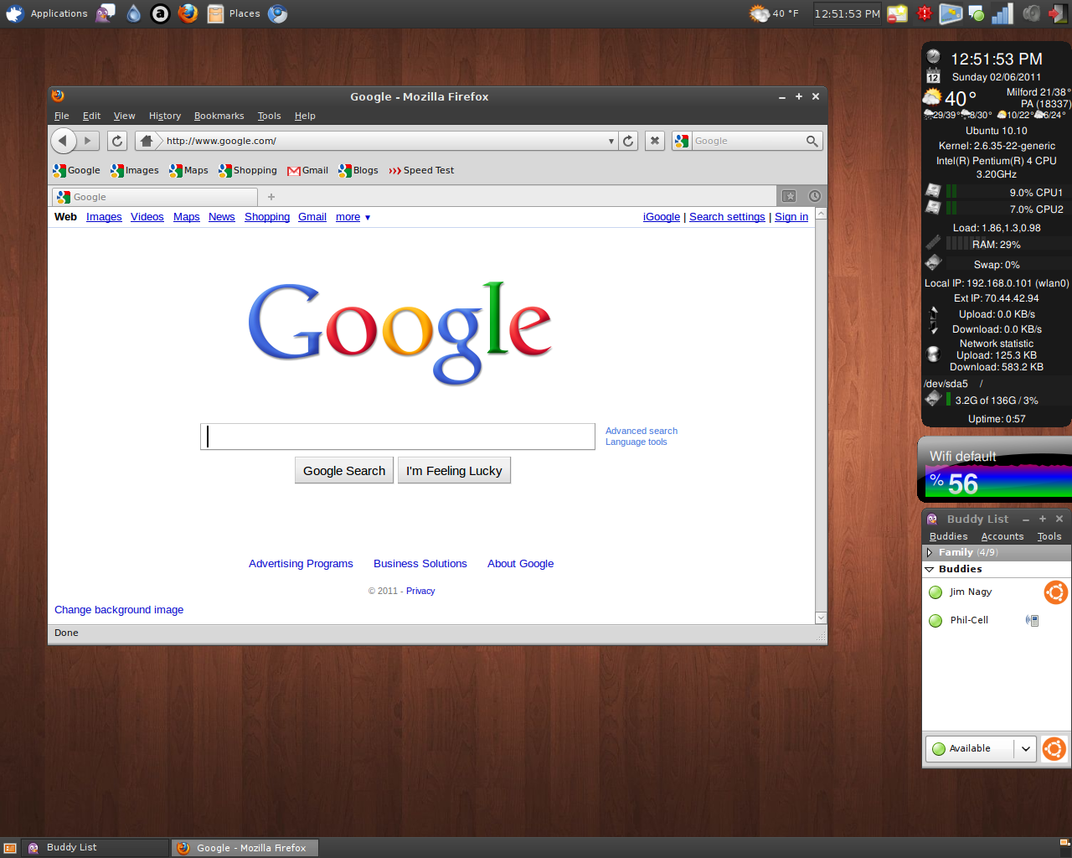This screenshot has height=858, width=1072.
Task: Open the mail notification tray icon
Action: click(x=897, y=13)
